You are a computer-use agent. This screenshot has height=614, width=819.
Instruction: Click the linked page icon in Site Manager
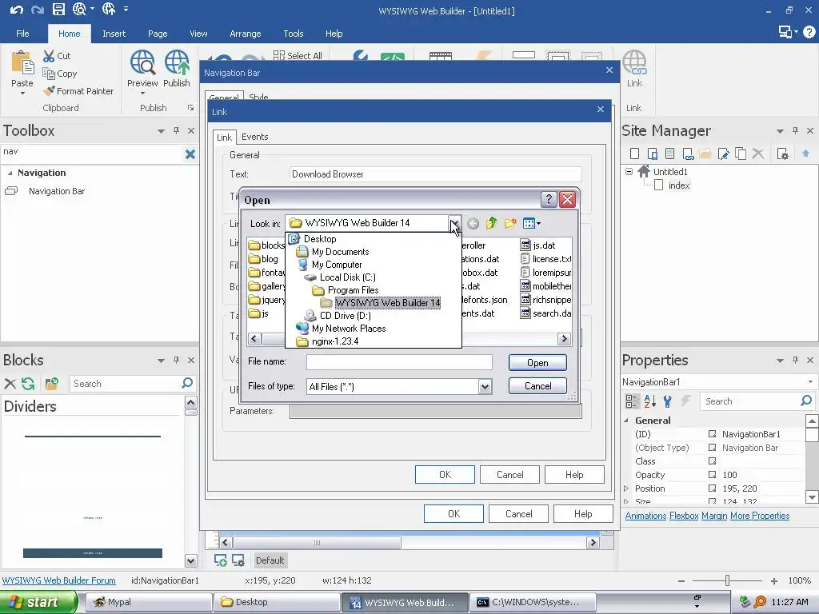pyautogui.click(x=688, y=153)
